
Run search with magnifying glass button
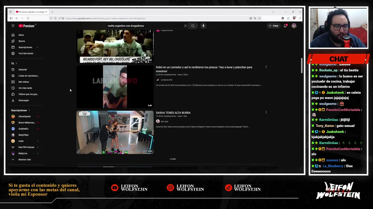click(x=193, y=26)
